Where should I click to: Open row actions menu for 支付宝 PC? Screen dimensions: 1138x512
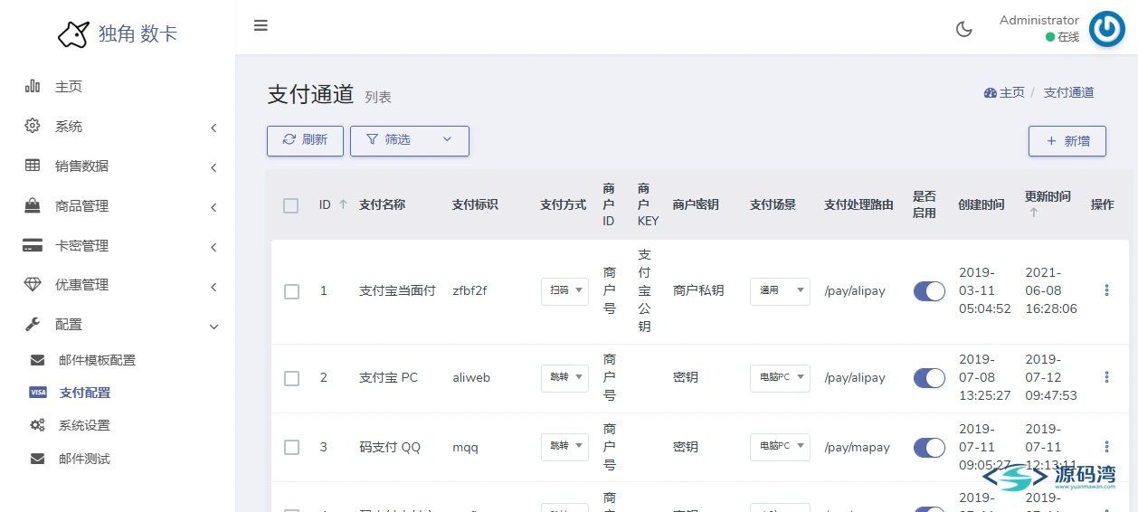1106,377
